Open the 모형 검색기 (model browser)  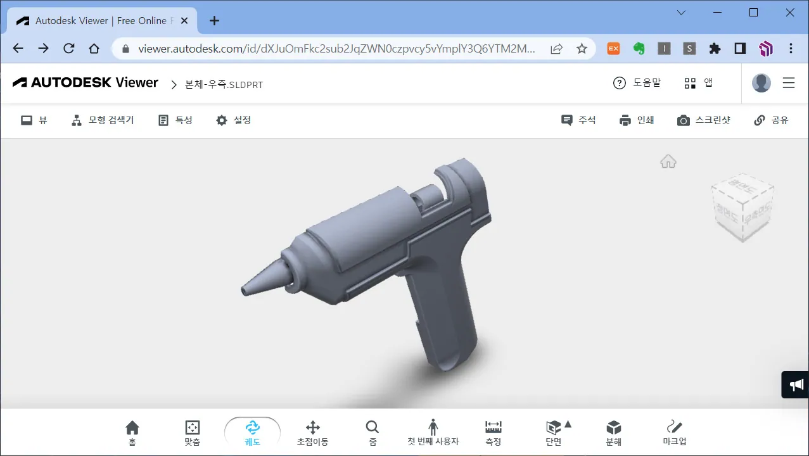click(x=103, y=120)
